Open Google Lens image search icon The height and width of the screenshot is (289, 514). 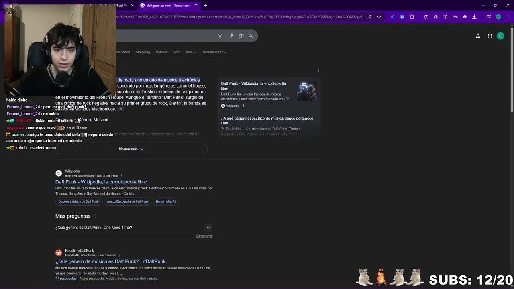(241, 36)
